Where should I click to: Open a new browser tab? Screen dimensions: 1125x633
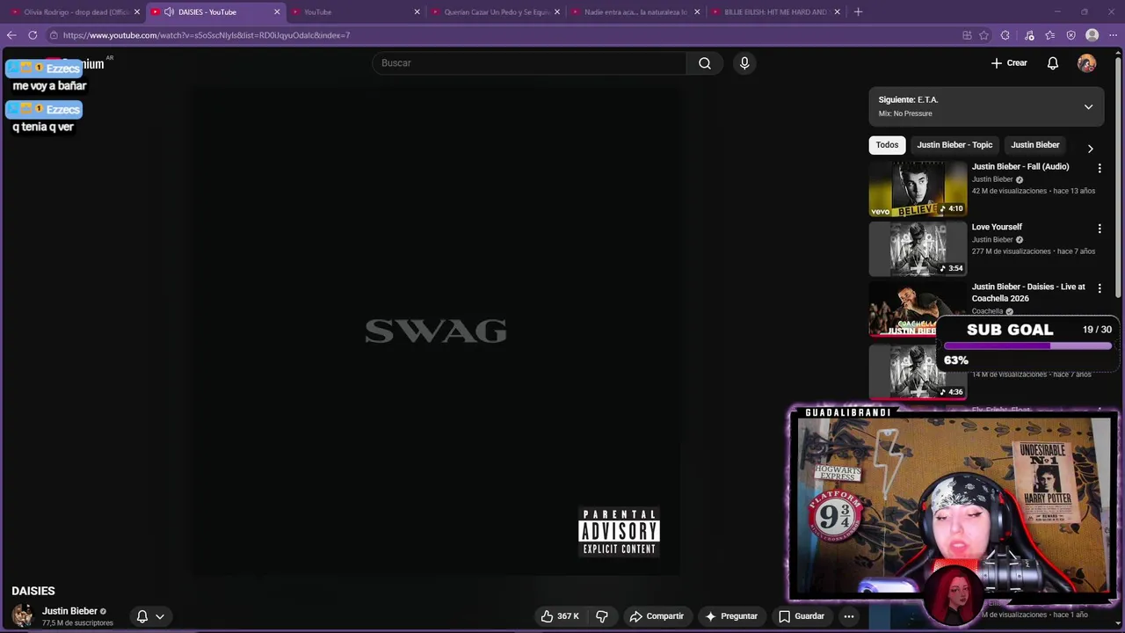[x=858, y=12]
